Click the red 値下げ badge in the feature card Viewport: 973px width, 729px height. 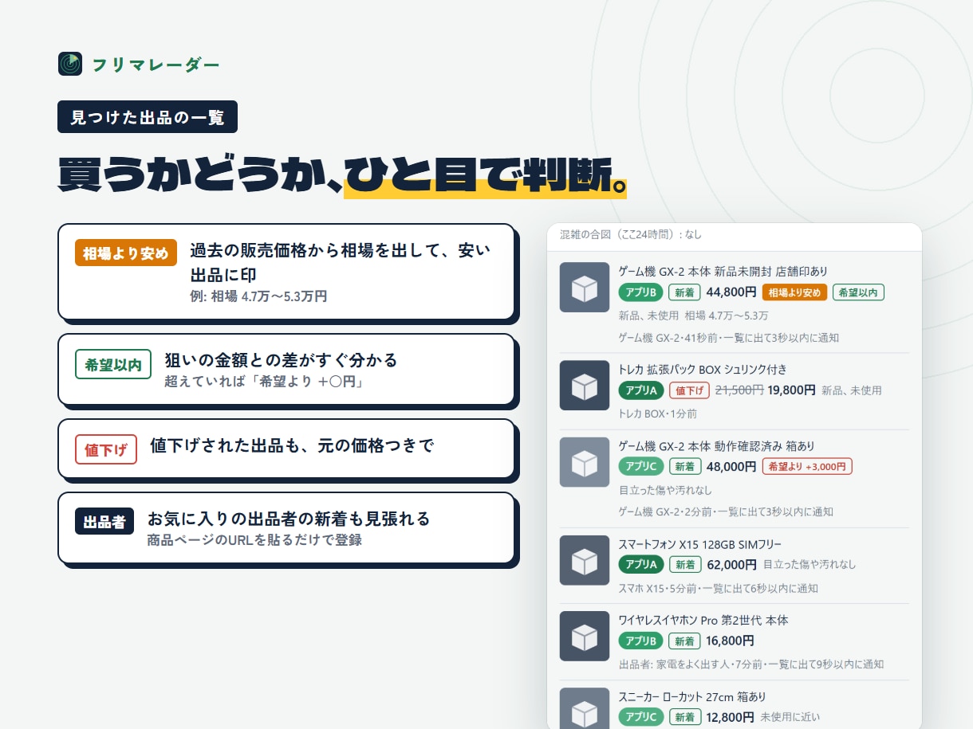pos(106,449)
